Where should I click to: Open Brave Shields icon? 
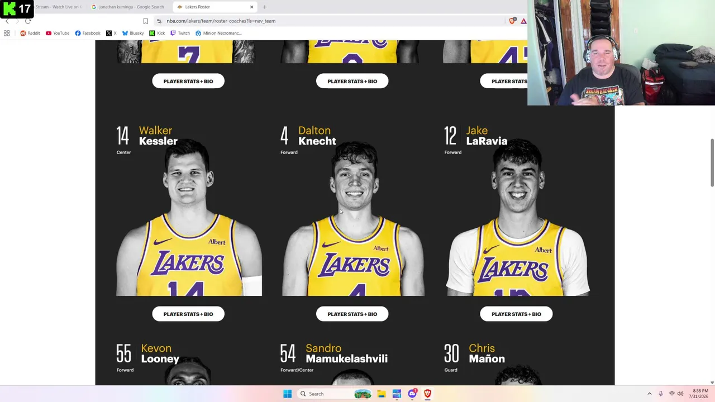point(512,21)
